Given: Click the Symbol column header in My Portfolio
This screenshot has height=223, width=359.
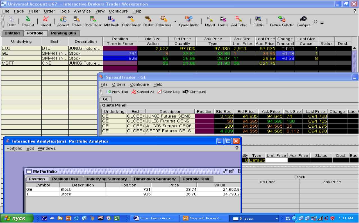Looking at the screenshot, I should pyautogui.click(x=43, y=185).
